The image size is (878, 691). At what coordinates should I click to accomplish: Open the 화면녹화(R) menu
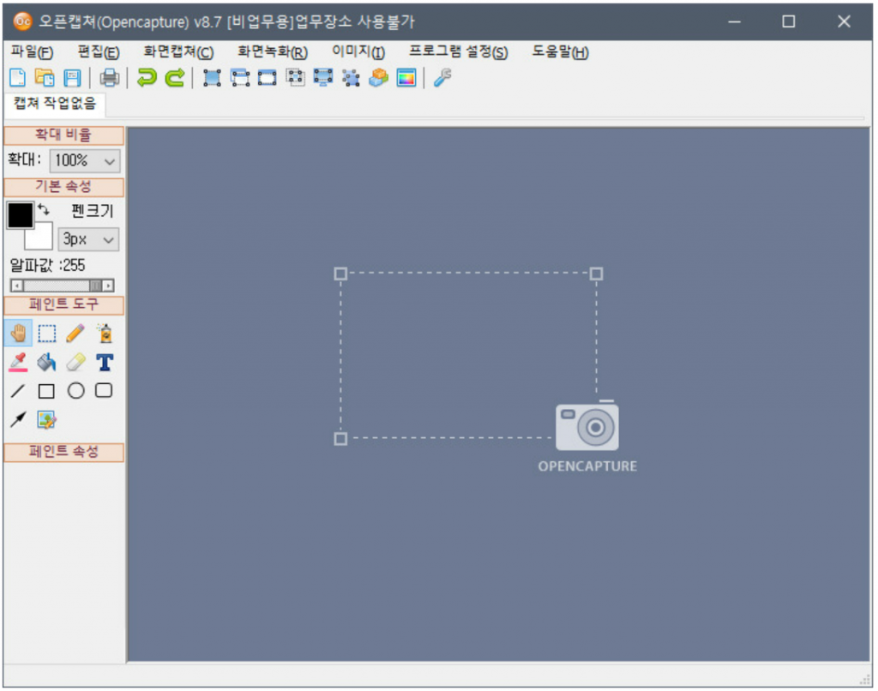[x=273, y=52]
